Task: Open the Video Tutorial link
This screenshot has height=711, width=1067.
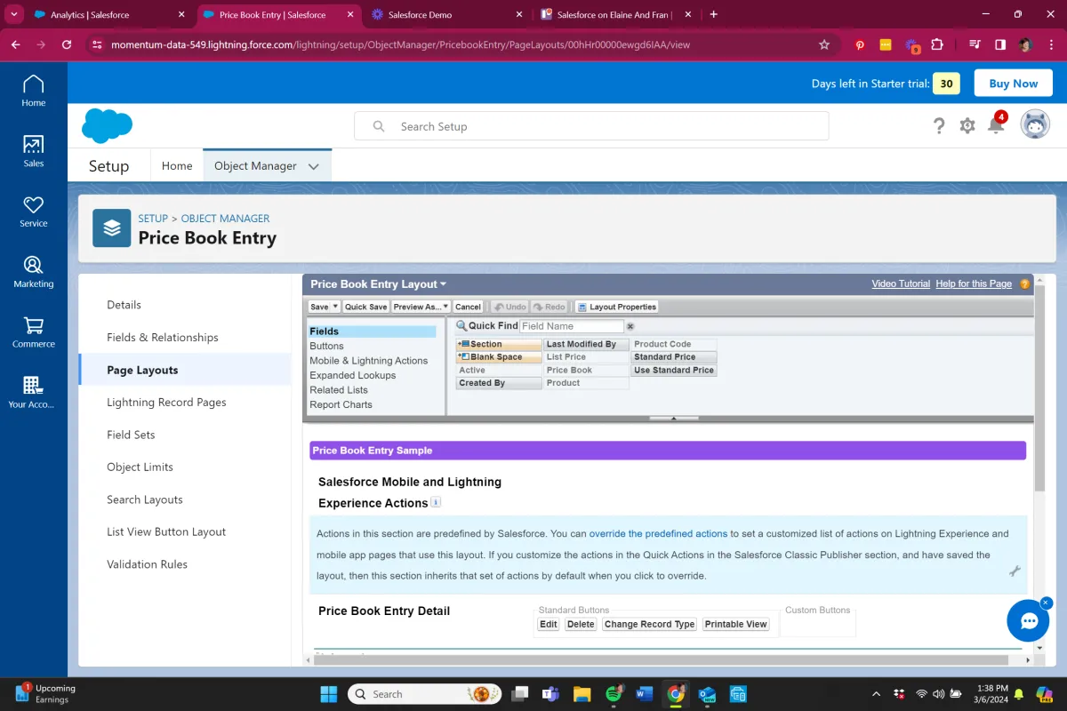Action: 901,284
